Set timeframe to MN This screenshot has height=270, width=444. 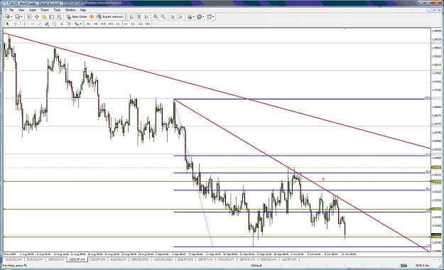pyautogui.click(x=148, y=23)
